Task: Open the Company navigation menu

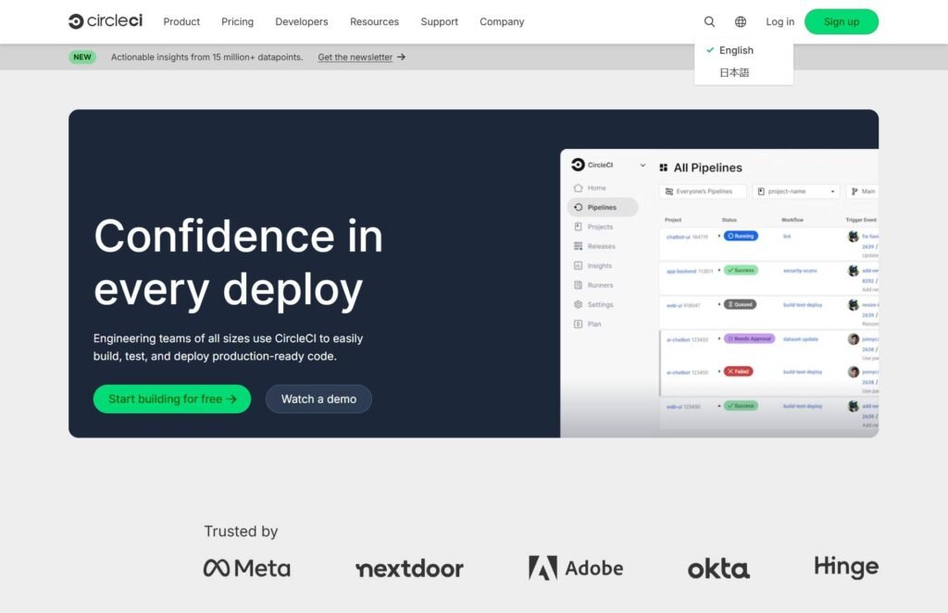Action: tap(502, 22)
